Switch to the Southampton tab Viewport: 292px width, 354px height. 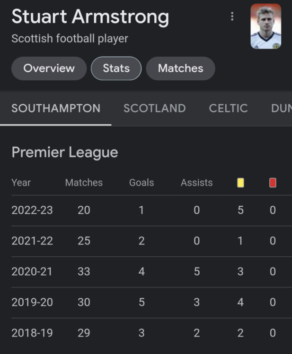(56, 108)
